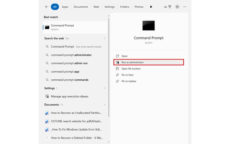Open the H user account avatar

pyautogui.click(x=177, y=7)
